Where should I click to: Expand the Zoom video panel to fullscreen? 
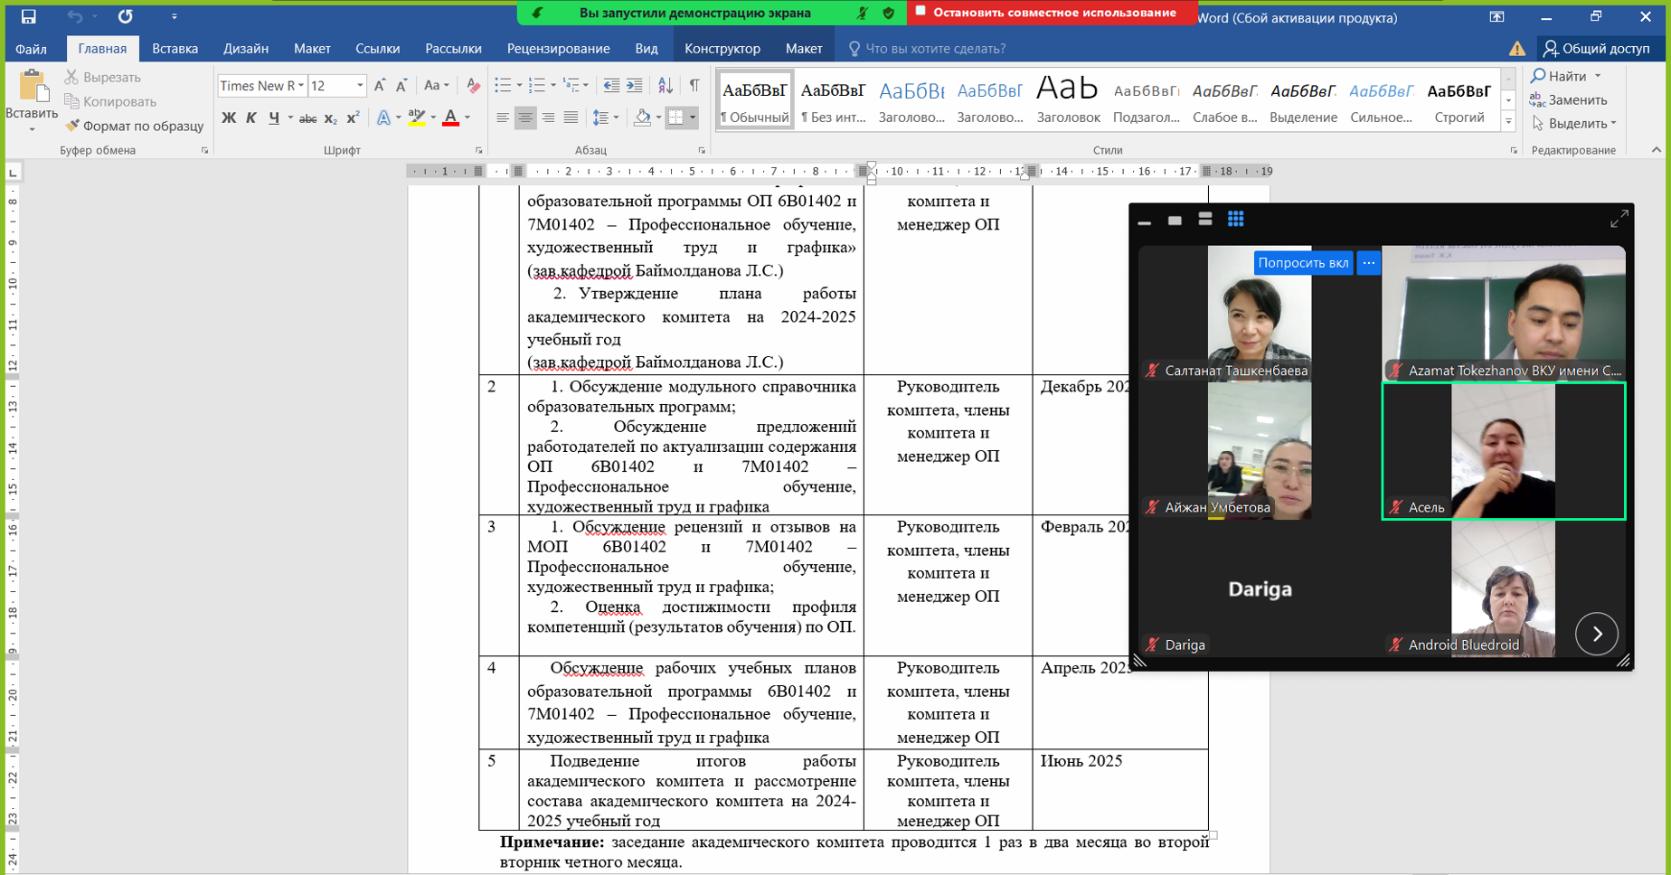[1619, 219]
